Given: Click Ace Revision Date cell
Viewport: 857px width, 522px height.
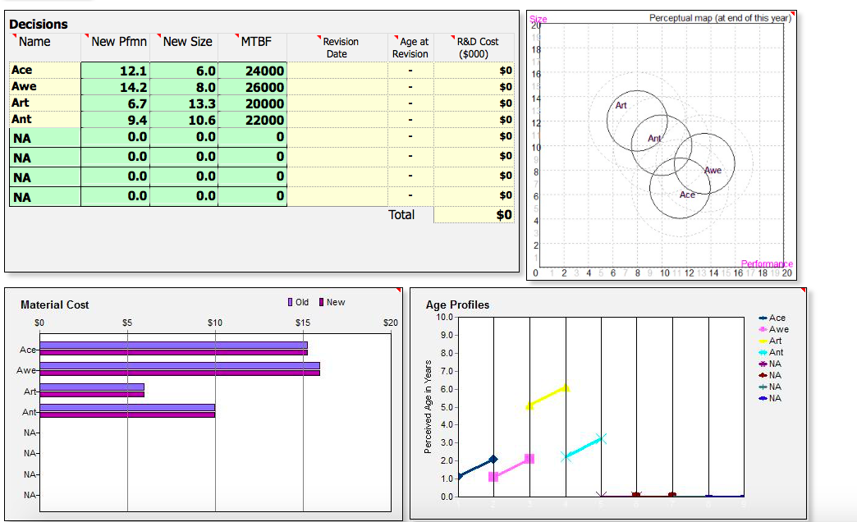Looking at the screenshot, I should pos(337,71).
